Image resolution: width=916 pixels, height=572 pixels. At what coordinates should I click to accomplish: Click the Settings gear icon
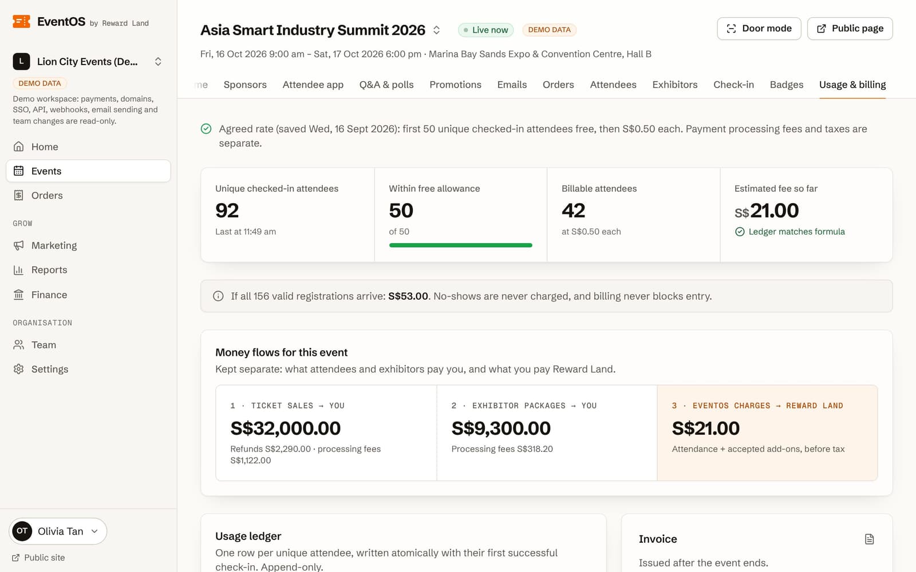coord(19,369)
